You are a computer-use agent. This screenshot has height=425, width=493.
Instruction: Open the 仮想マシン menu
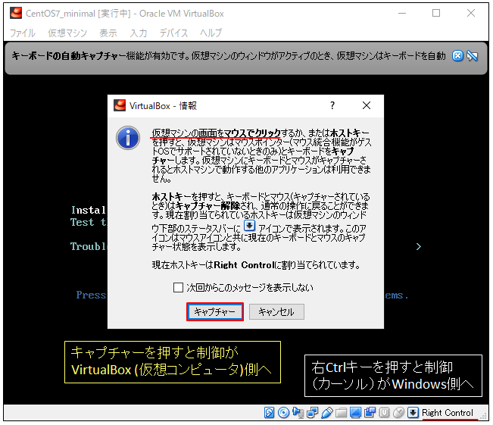(67, 33)
